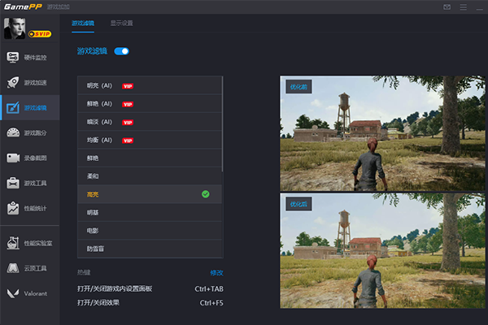Select the 高亮 highlight filter preset
The image size is (488, 325).
tap(150, 194)
